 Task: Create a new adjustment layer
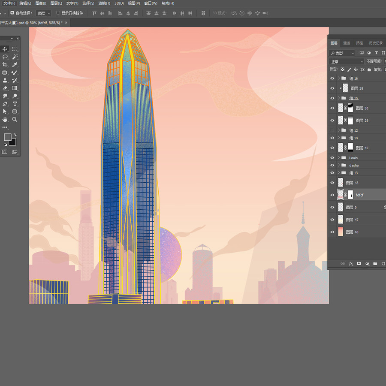(x=367, y=264)
